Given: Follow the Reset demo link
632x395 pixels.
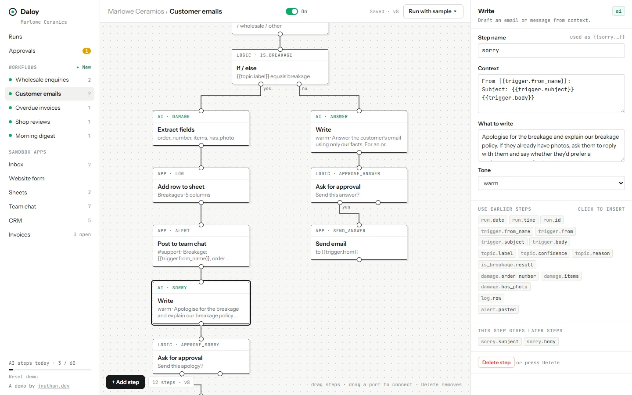Looking at the screenshot, I should click(23, 377).
